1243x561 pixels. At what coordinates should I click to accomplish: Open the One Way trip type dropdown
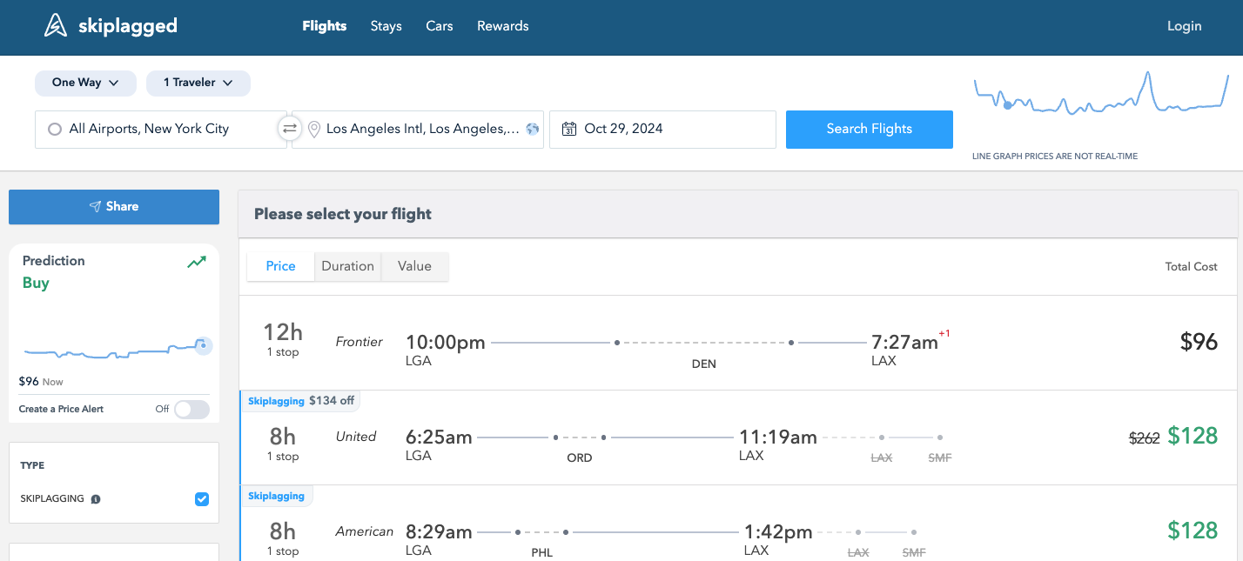coord(85,83)
